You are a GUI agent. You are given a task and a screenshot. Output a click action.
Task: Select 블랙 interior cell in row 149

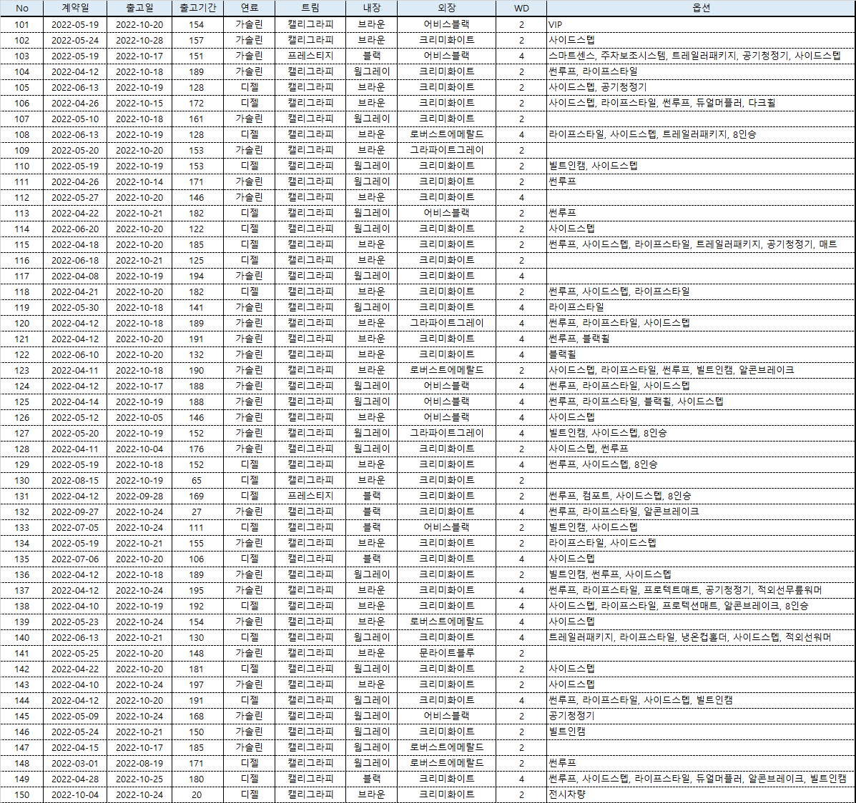371,779
